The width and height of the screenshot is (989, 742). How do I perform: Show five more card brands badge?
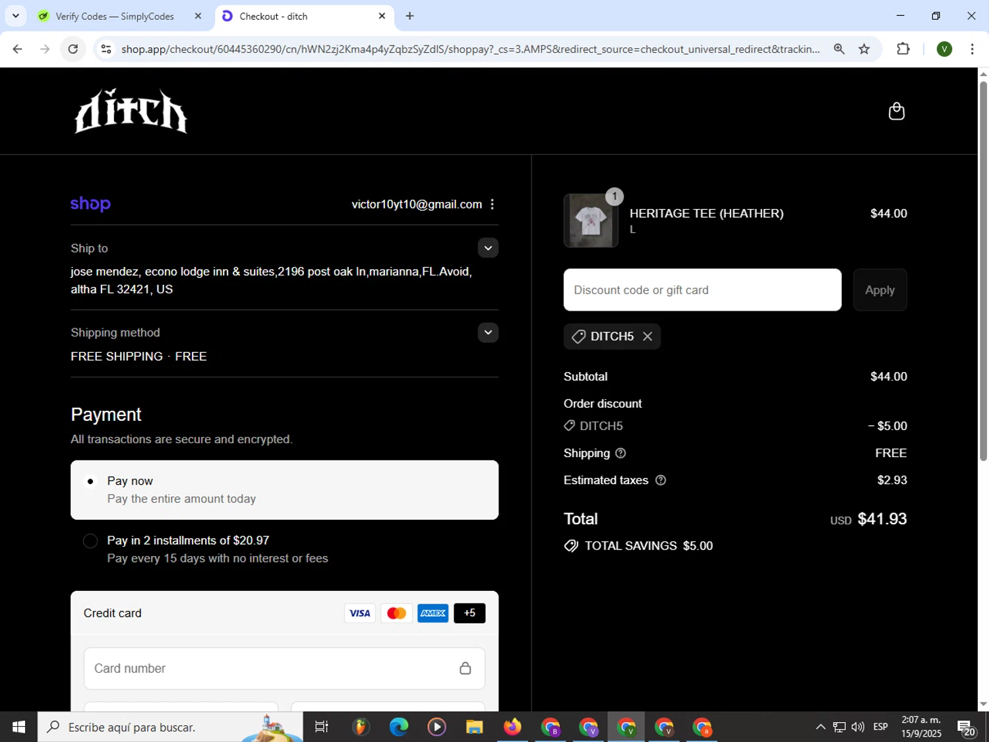tap(469, 613)
